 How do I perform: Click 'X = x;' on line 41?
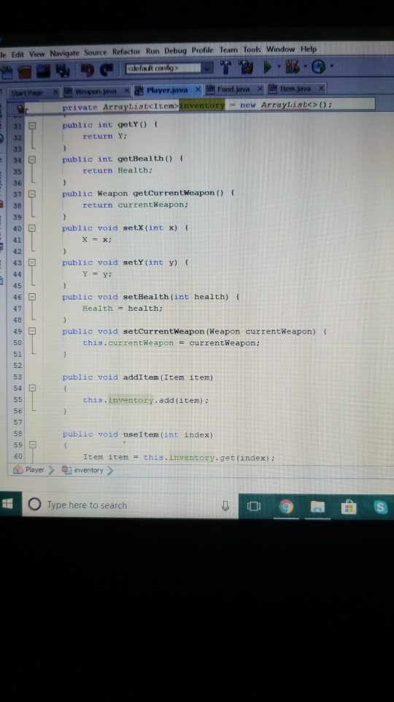tap(97, 240)
